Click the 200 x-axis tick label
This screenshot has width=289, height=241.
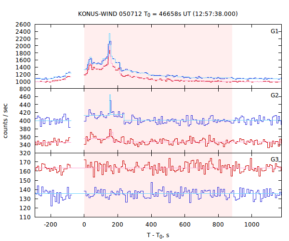click(118, 225)
